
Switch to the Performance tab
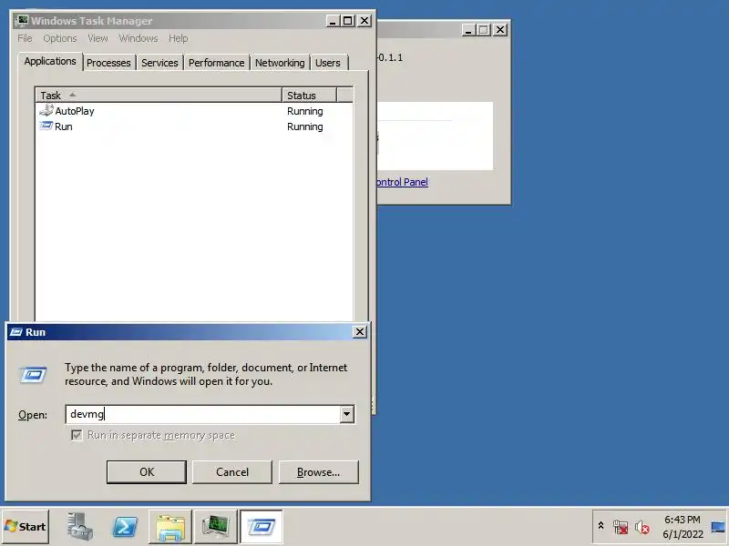point(216,63)
